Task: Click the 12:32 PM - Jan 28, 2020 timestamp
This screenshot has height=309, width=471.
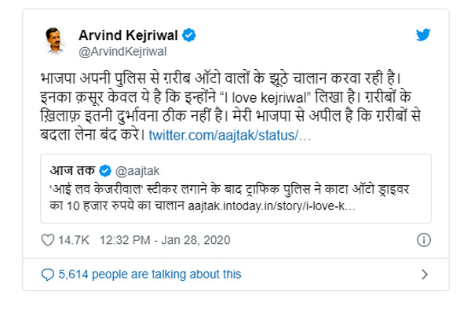Action: 165,240
